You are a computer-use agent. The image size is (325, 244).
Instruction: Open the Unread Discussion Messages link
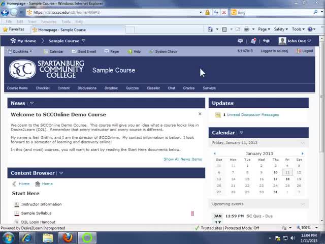click(x=252, y=115)
